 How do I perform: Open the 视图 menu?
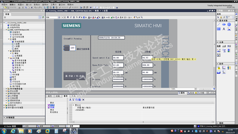[x=21, y=4]
